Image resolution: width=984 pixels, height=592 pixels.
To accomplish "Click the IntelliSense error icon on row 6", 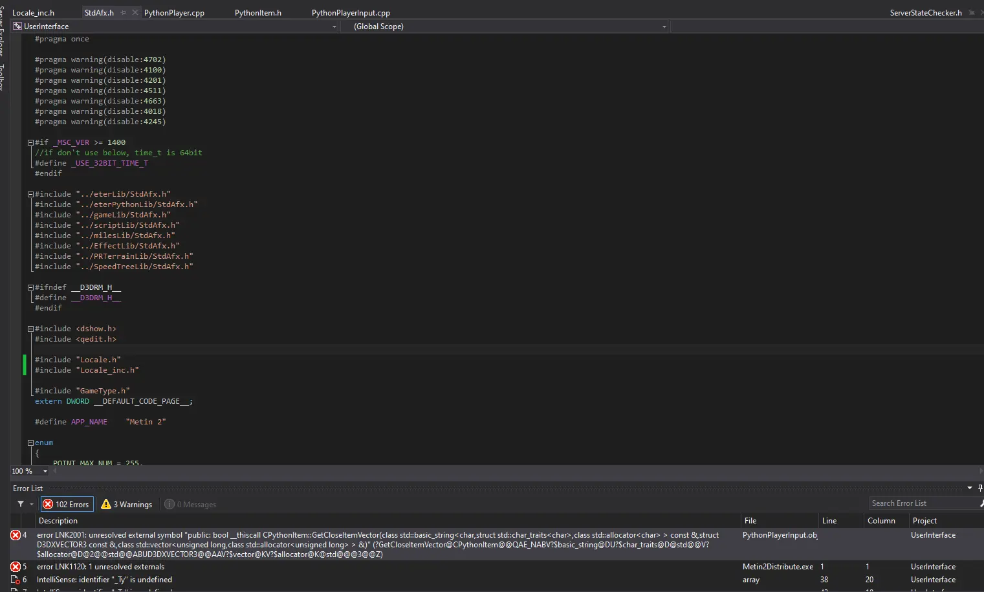I will tap(16, 580).
